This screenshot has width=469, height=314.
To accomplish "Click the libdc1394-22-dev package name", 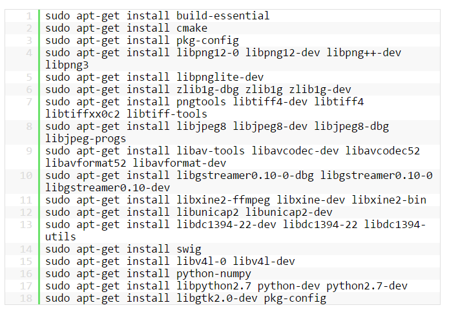I will (226, 224).
